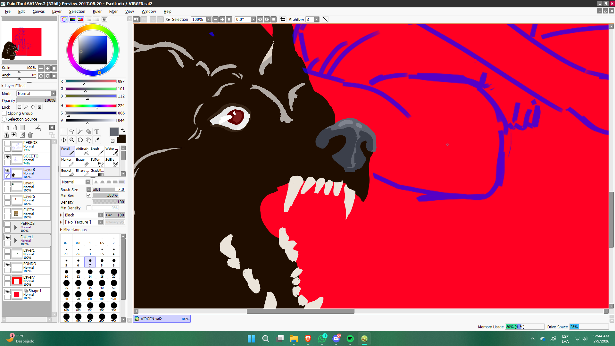The width and height of the screenshot is (615, 346).
Task: Open the Filter menu
Action: point(113,11)
